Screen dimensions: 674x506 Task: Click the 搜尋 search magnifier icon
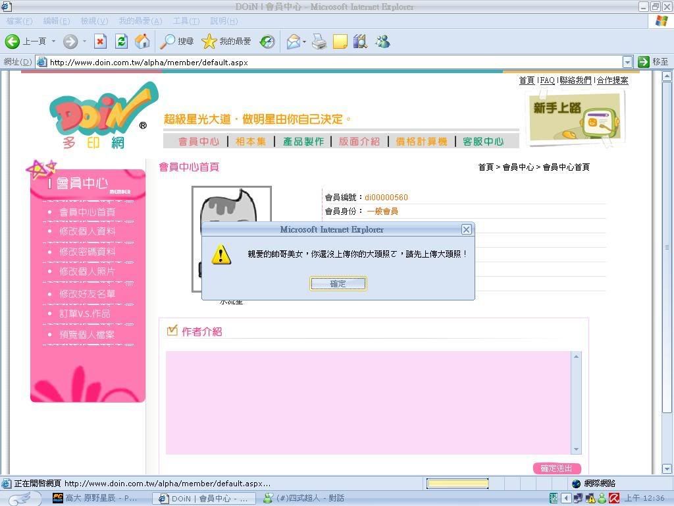(x=168, y=42)
